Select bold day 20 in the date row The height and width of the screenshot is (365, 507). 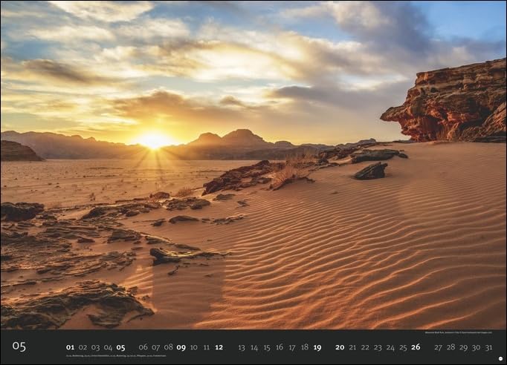(x=340, y=347)
